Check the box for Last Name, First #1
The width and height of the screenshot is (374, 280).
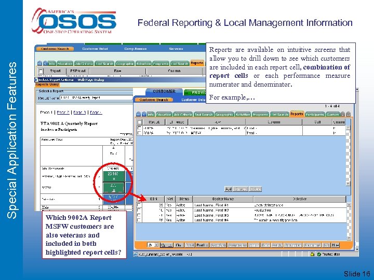coord(139,205)
